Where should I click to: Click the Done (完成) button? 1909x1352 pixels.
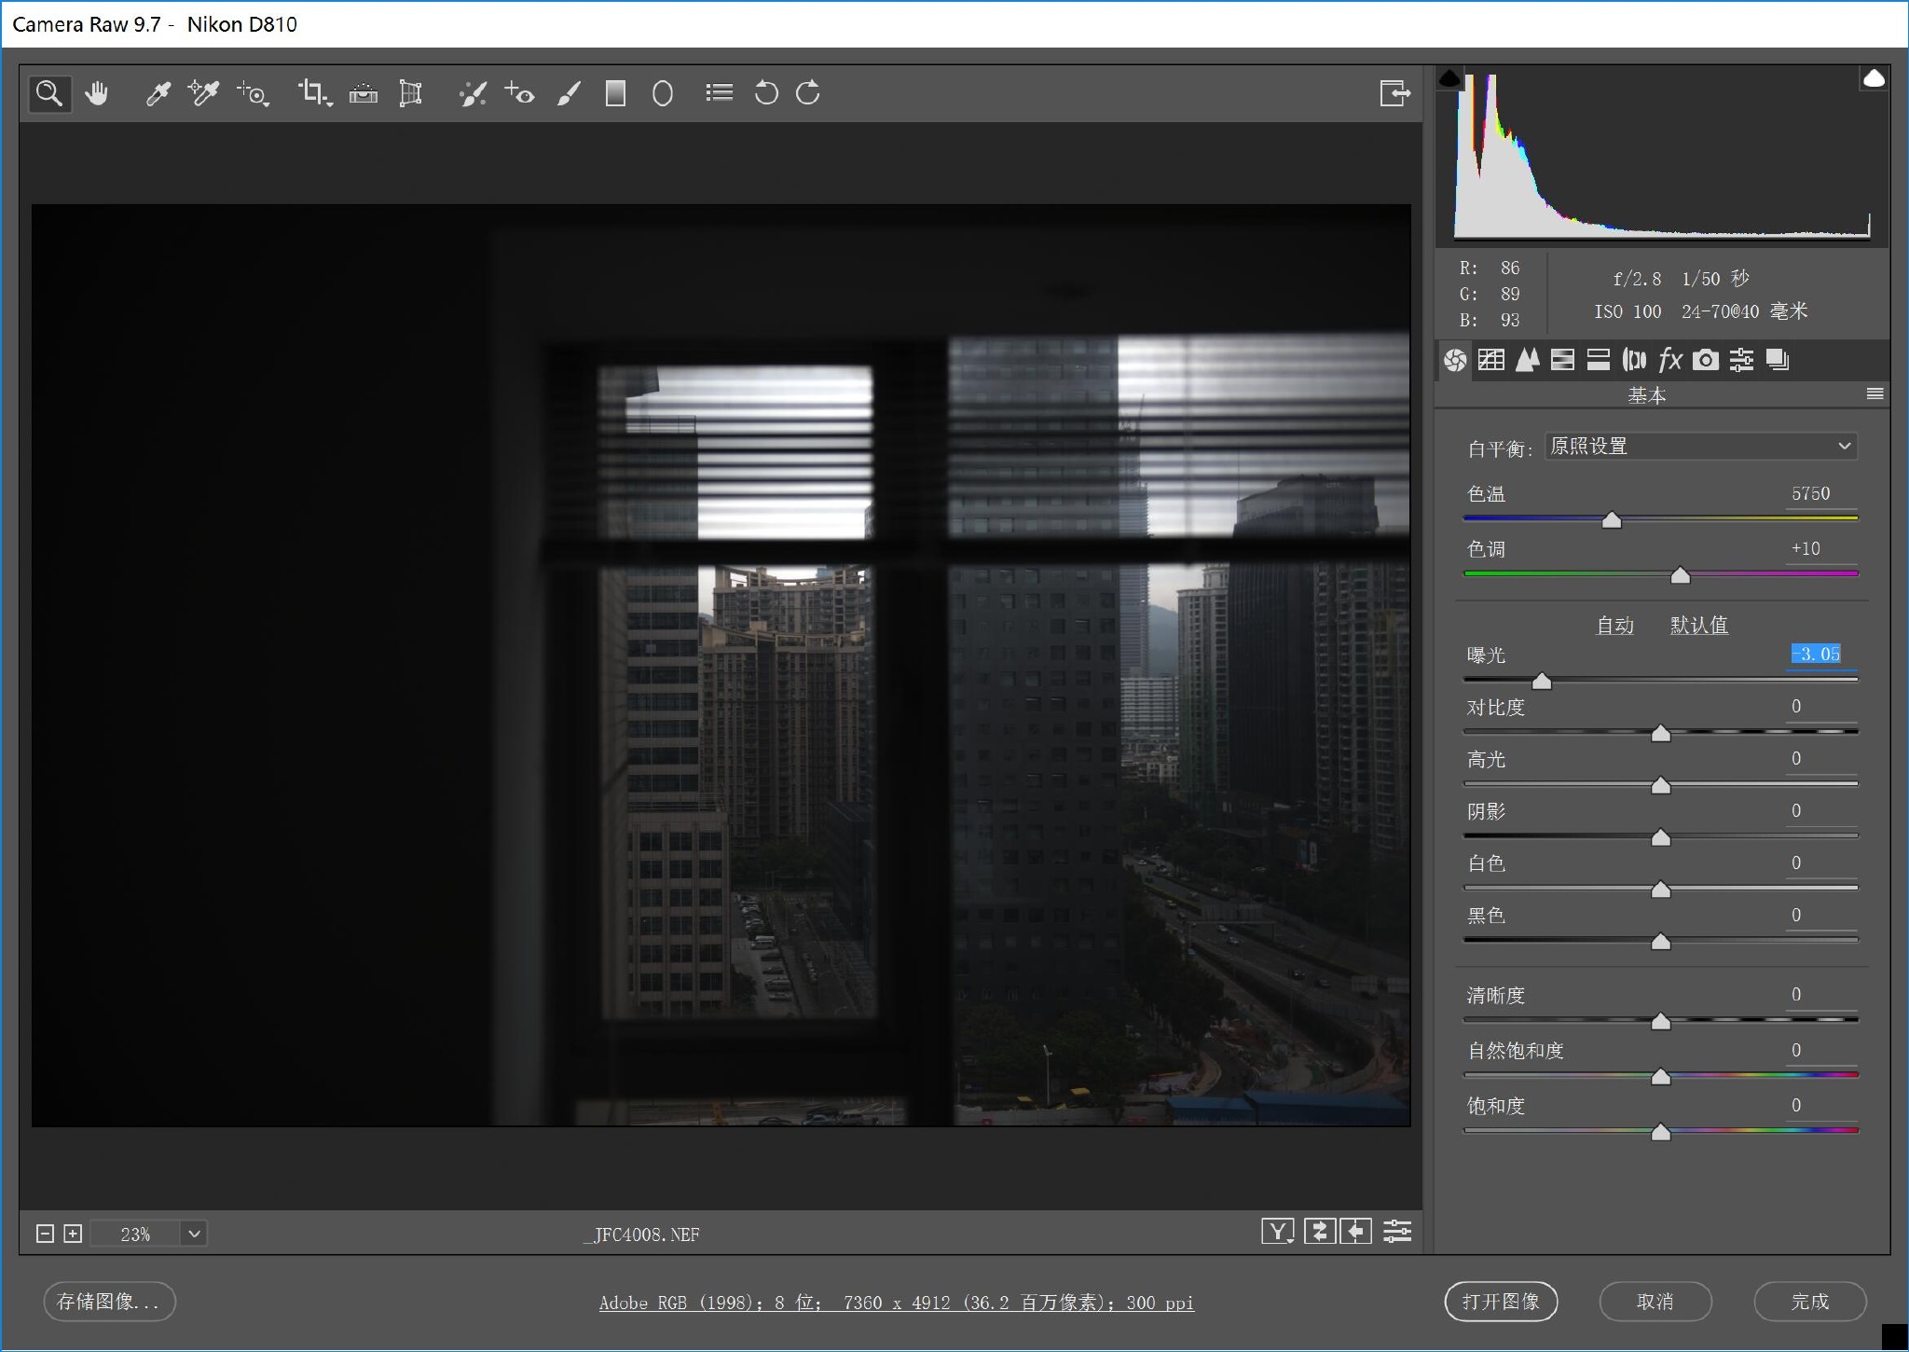(1810, 1302)
